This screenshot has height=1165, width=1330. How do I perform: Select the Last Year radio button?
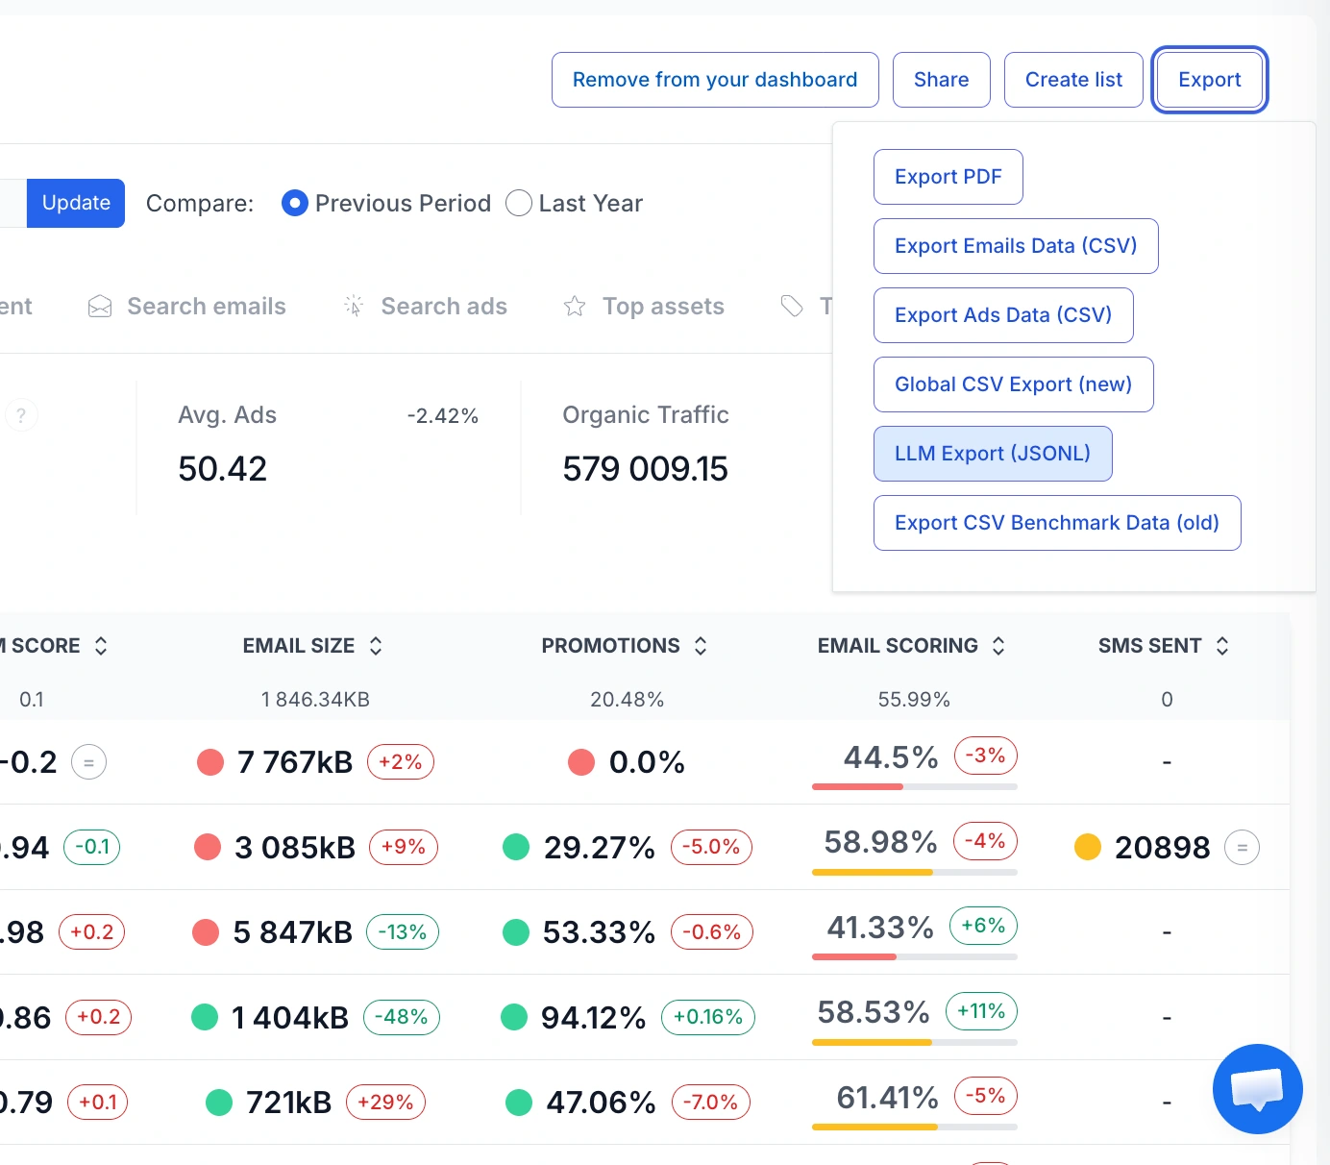coord(519,204)
